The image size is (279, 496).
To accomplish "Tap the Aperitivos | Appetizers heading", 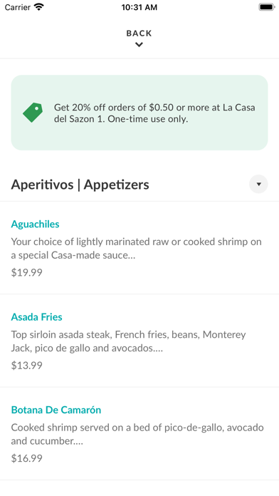I will click(x=80, y=185).
